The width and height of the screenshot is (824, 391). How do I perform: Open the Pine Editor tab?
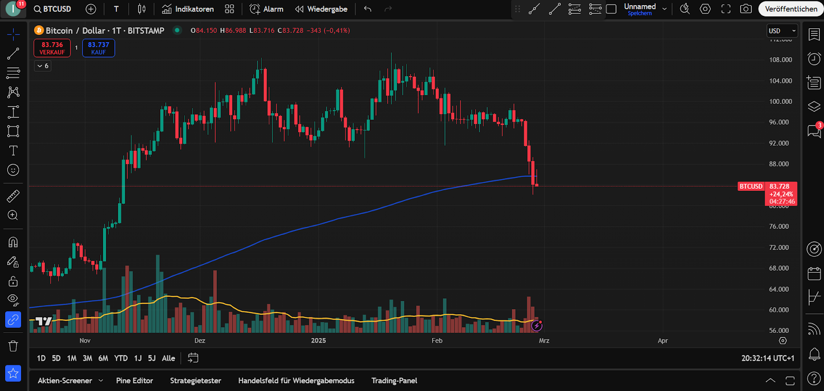(134, 381)
